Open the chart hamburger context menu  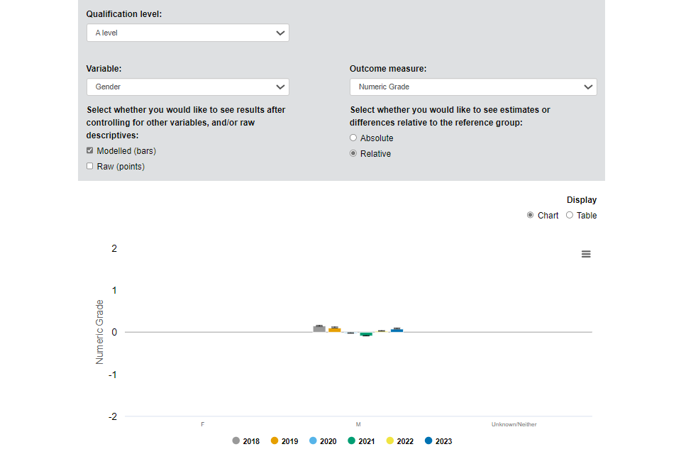[586, 254]
